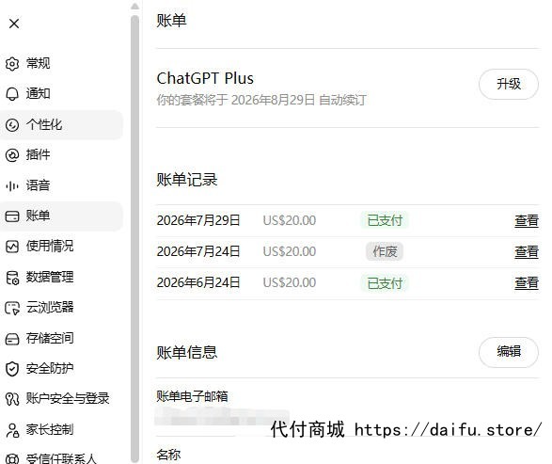Open the 使用情况 section

[x=62, y=247]
